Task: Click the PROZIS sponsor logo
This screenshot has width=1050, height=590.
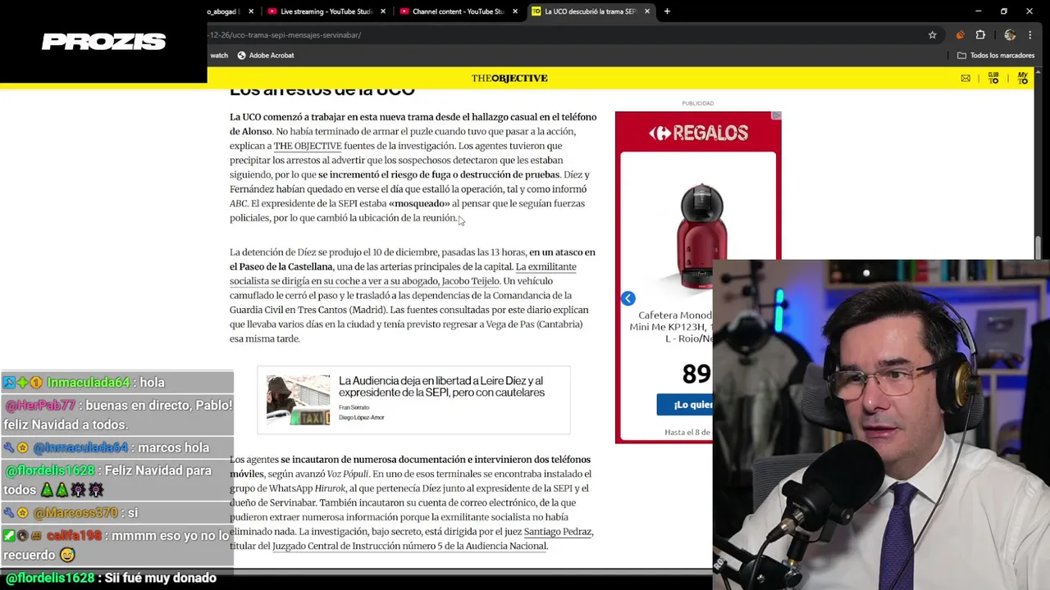Action: 103,42
